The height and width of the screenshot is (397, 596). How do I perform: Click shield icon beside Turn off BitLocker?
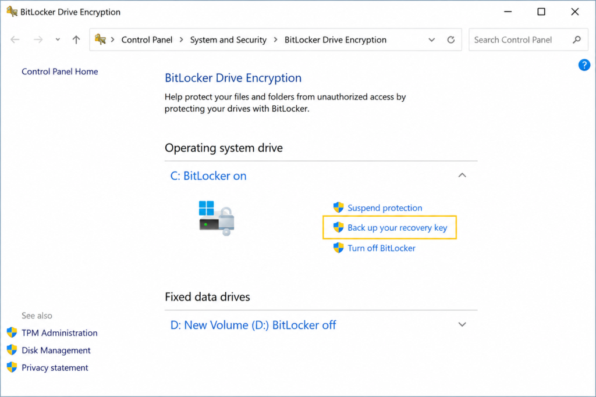pyautogui.click(x=338, y=248)
